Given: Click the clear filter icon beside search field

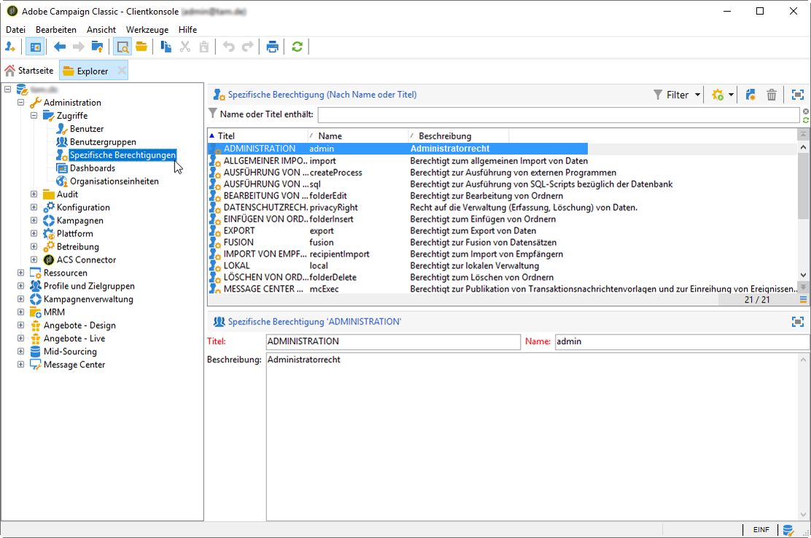Looking at the screenshot, I should coord(806,111).
